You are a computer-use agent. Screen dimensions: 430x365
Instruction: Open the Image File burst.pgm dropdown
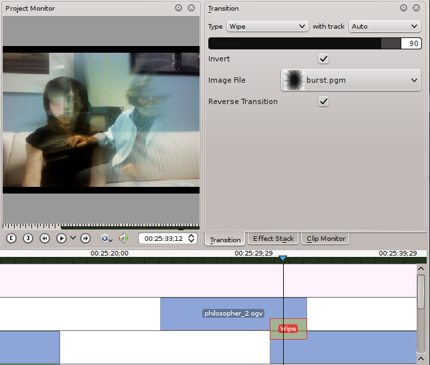[351, 80]
